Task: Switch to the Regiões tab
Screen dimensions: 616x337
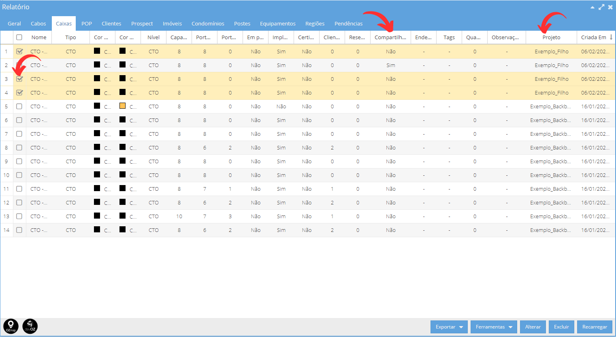Action: pos(315,23)
